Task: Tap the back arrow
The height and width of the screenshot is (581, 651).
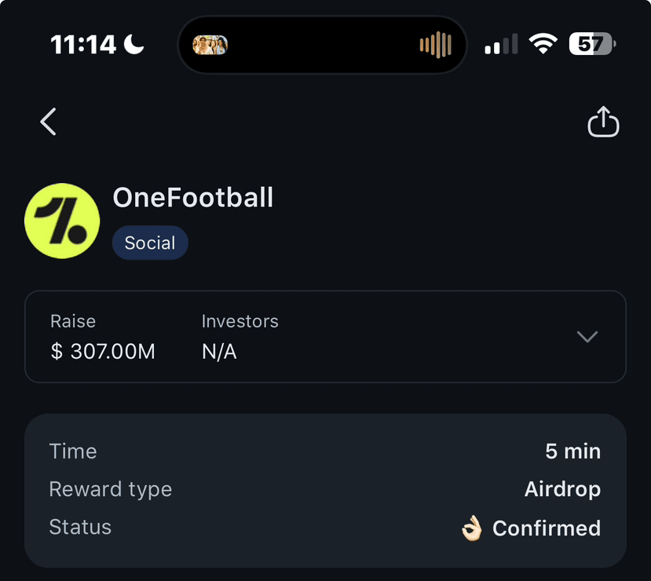Action: (49, 122)
